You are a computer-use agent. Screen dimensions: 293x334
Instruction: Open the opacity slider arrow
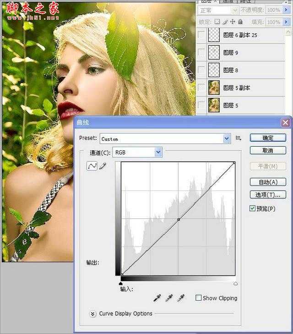[286, 10]
